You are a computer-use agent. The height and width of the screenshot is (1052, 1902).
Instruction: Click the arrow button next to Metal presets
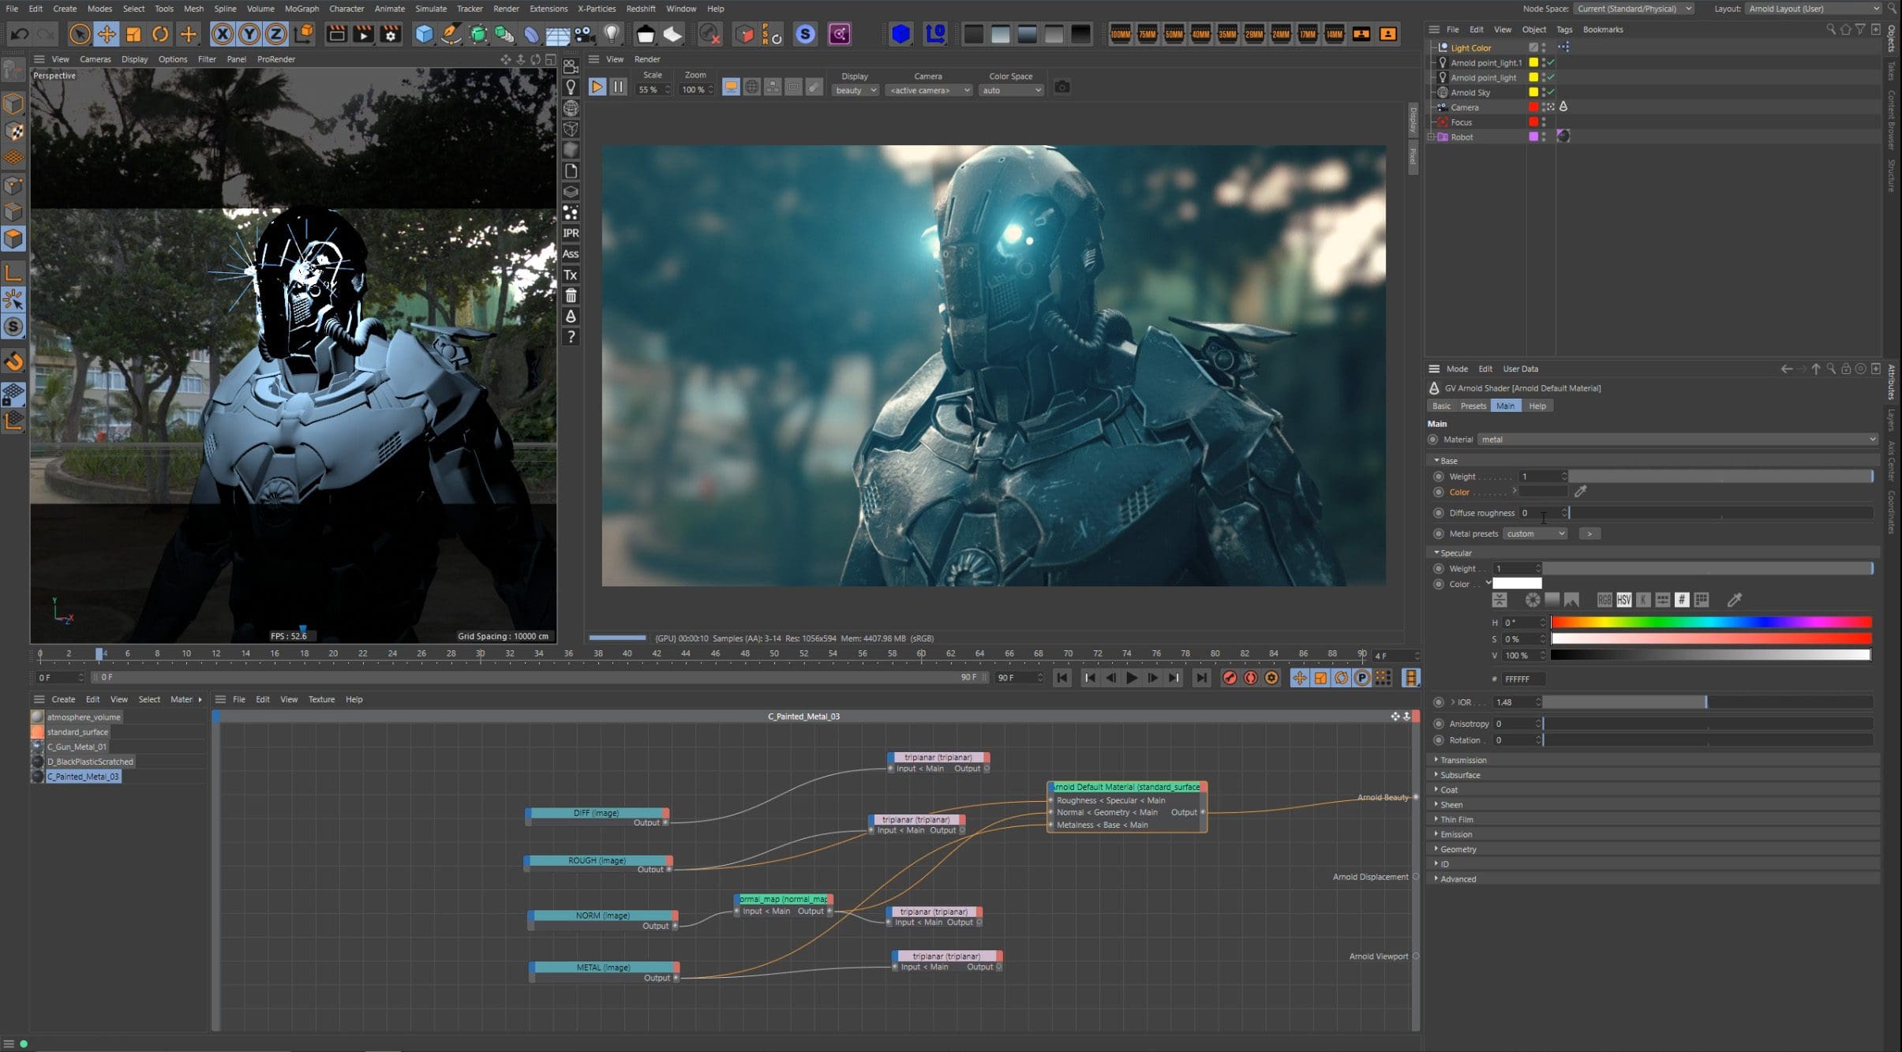(1589, 533)
